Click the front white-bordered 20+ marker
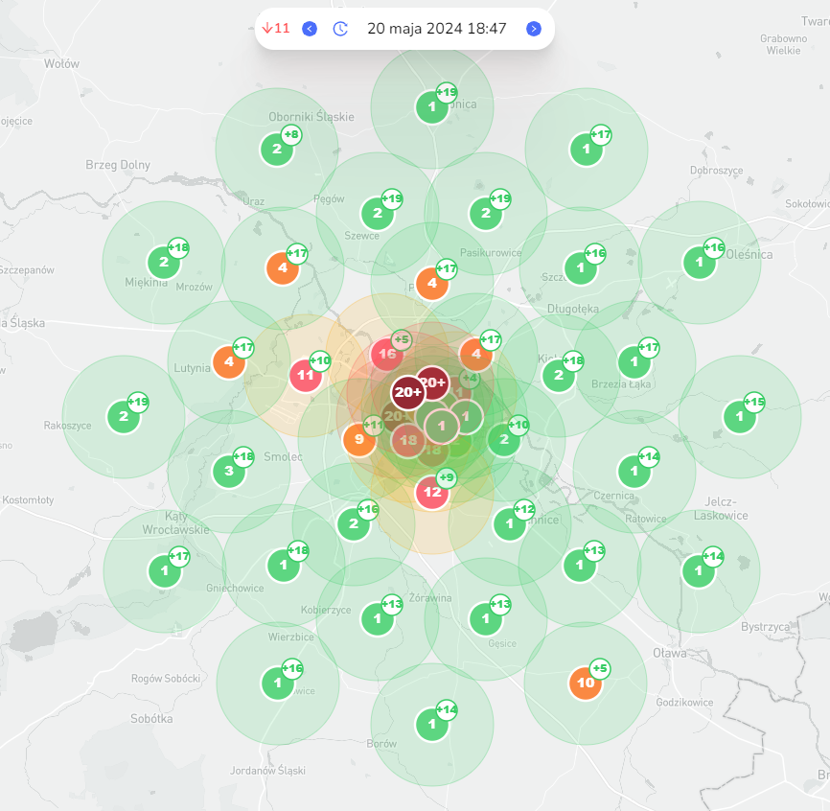Viewport: 830px width, 811px height. tap(408, 392)
